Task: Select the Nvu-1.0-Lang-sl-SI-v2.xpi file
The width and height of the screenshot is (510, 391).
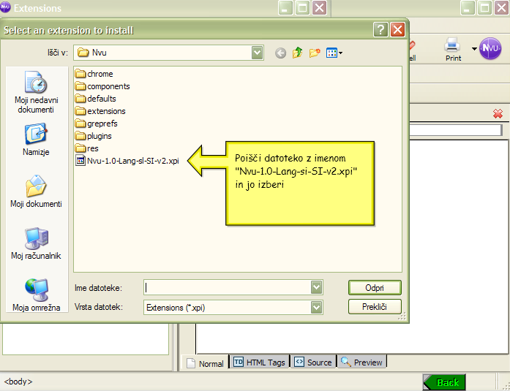Action: [132, 161]
